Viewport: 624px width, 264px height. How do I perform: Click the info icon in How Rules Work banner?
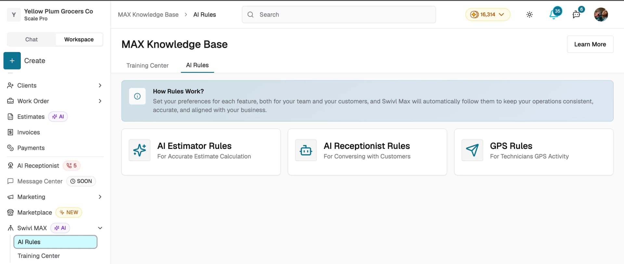[x=137, y=96]
